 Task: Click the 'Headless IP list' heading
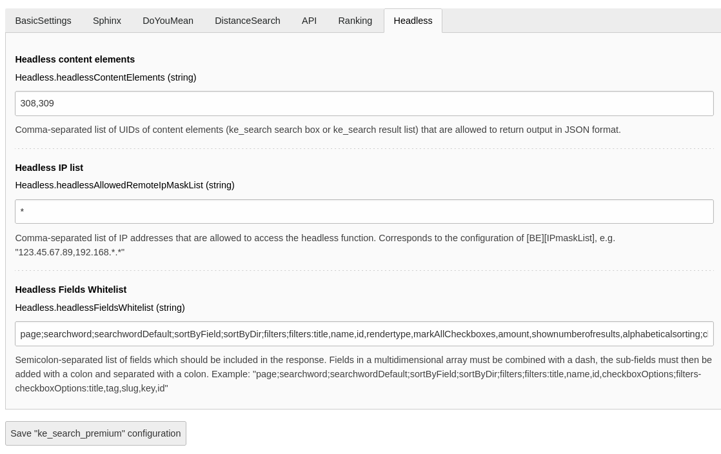pos(49,168)
